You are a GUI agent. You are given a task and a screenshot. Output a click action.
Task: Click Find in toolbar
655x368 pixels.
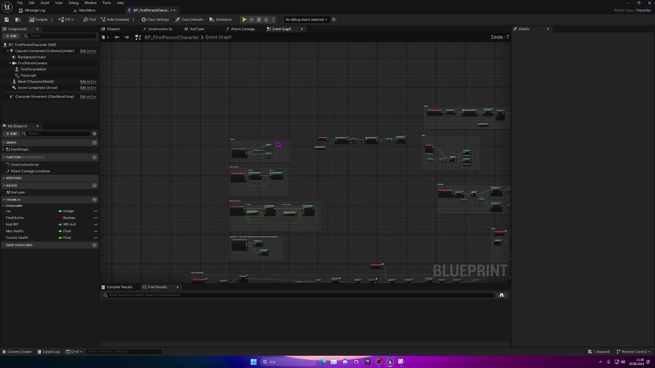point(89,19)
